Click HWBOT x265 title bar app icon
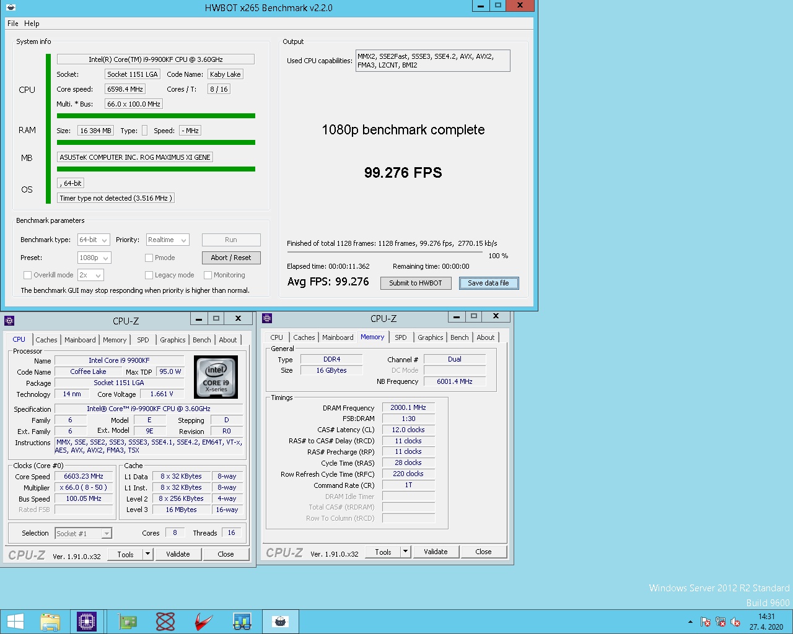This screenshot has width=793, height=634. click(x=10, y=7)
